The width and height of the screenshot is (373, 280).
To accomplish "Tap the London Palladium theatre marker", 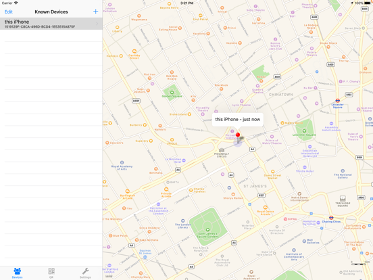I will pos(110,5).
